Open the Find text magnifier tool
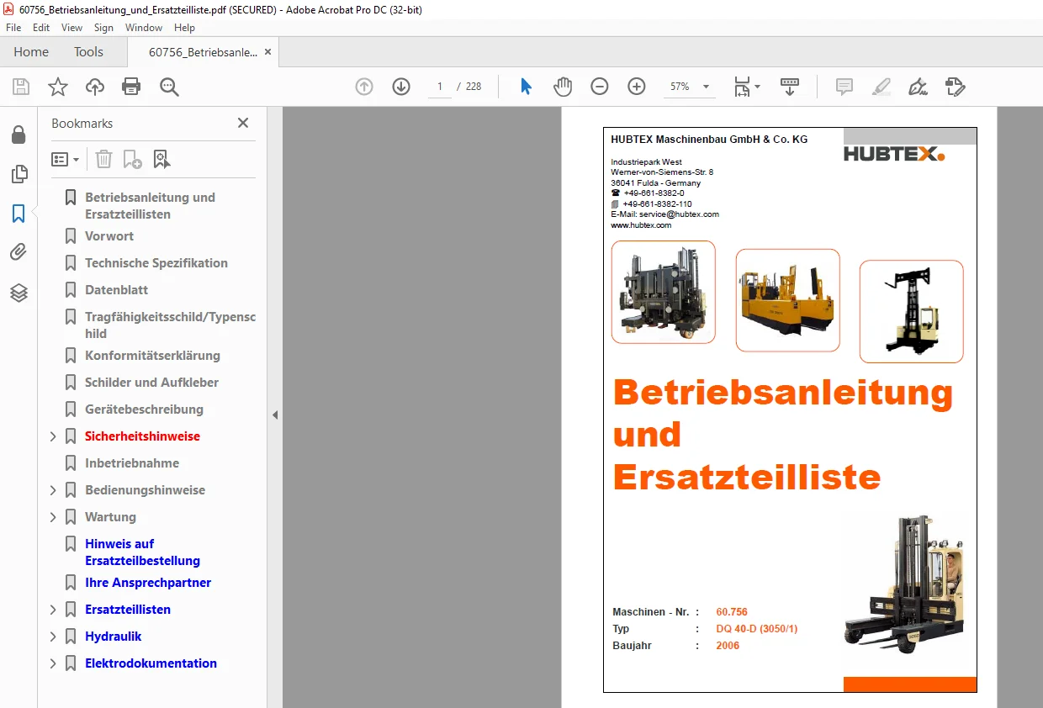This screenshot has height=708, width=1043. (169, 87)
